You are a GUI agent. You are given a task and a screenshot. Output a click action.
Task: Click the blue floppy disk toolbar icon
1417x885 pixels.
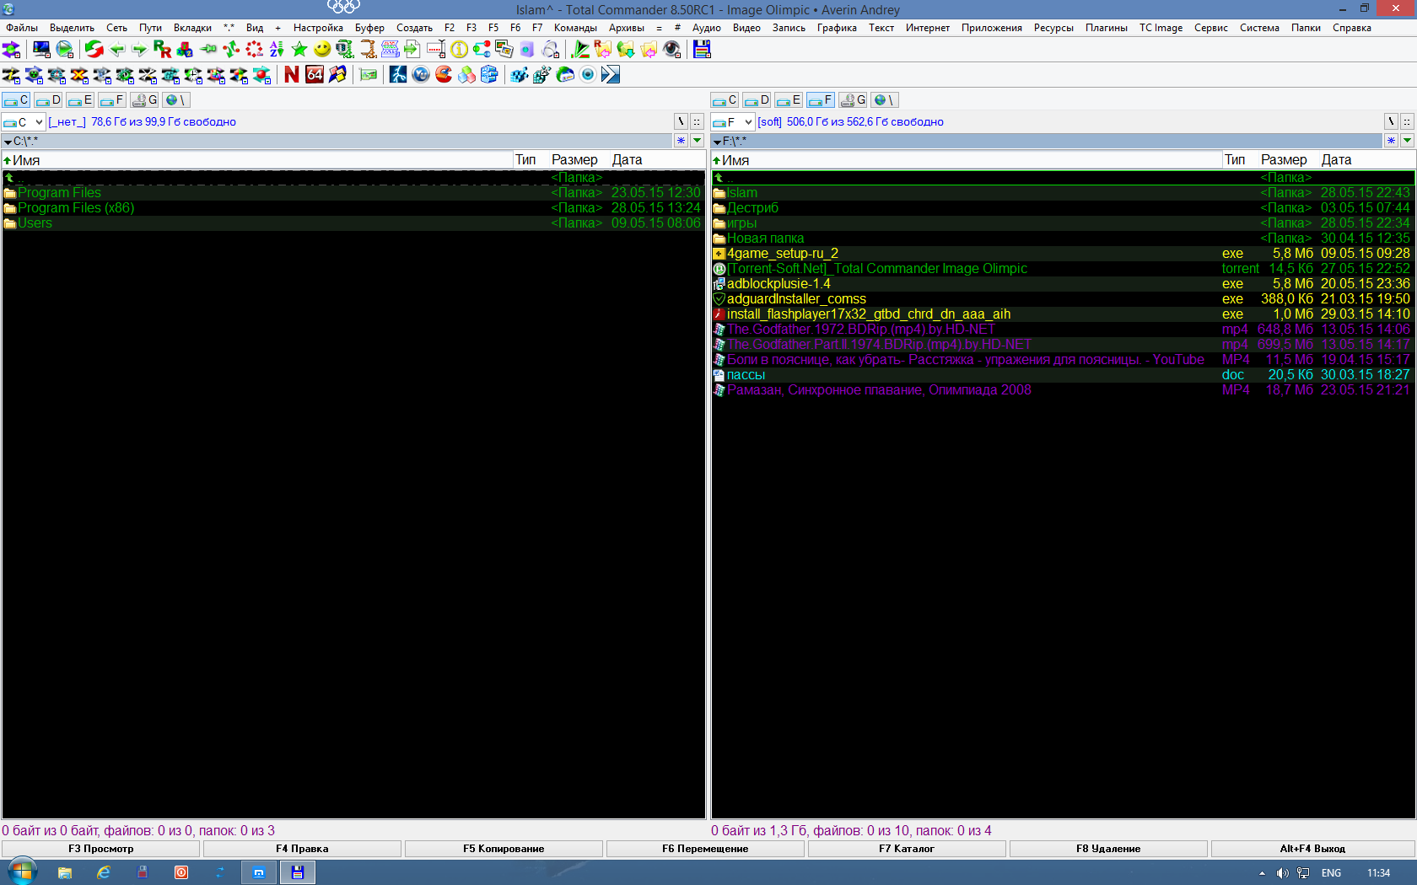[702, 50]
